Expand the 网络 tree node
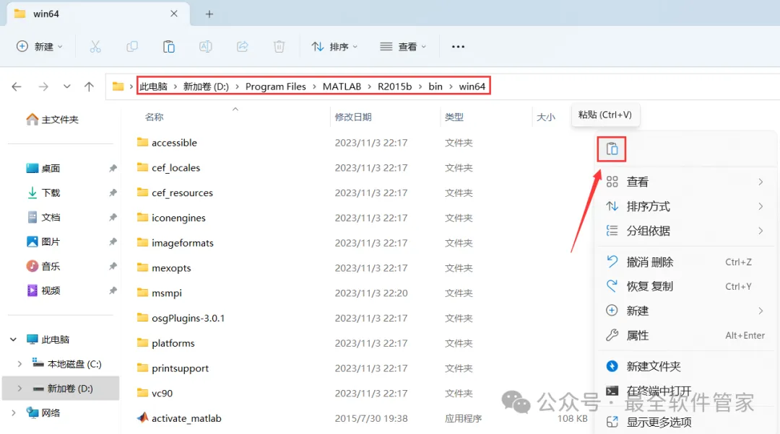Image resolution: width=780 pixels, height=434 pixels. (x=14, y=412)
